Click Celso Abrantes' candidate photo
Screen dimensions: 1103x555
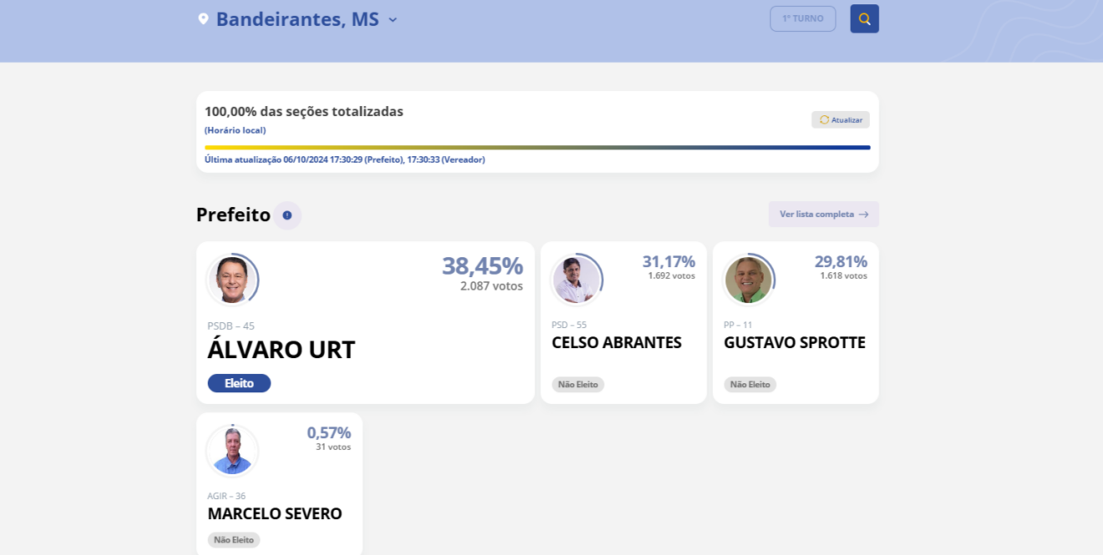tap(577, 280)
